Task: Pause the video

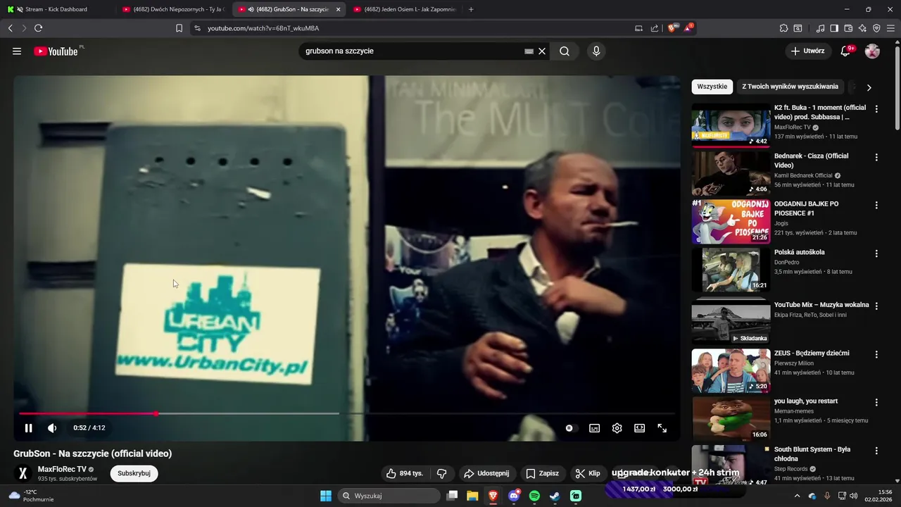Action: coord(29,428)
